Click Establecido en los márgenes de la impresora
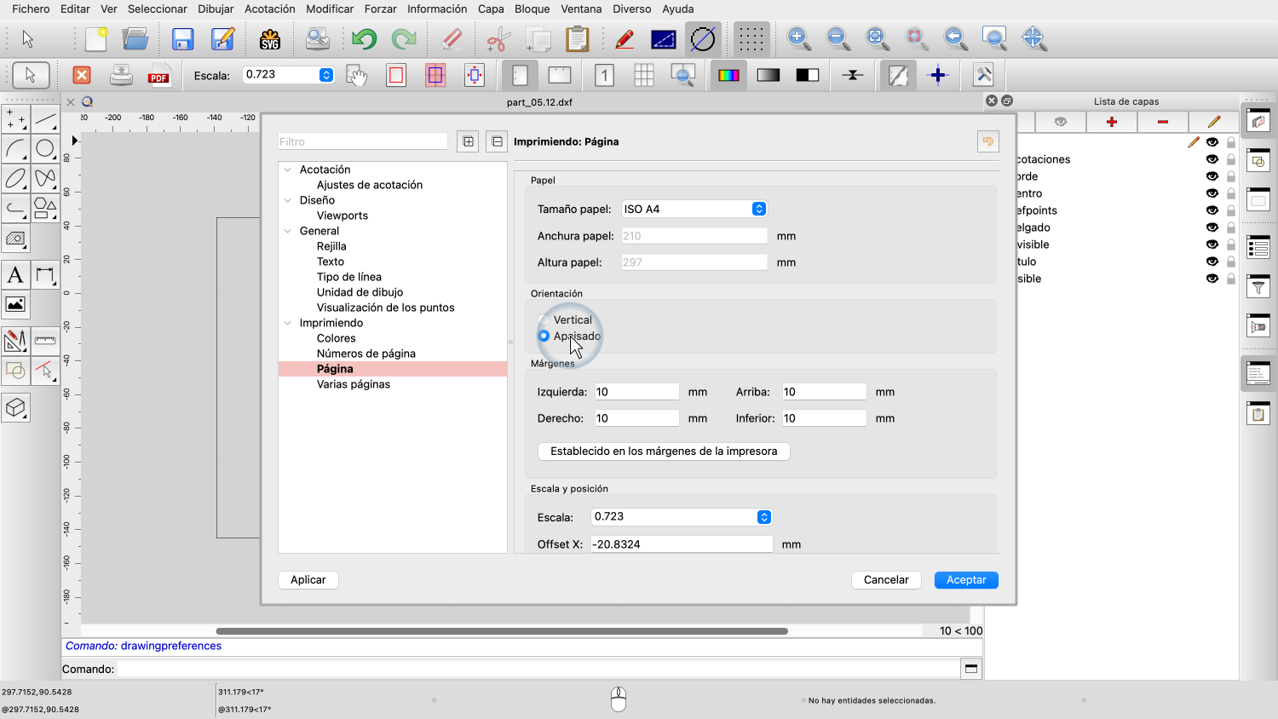The width and height of the screenshot is (1278, 719). pos(664,452)
